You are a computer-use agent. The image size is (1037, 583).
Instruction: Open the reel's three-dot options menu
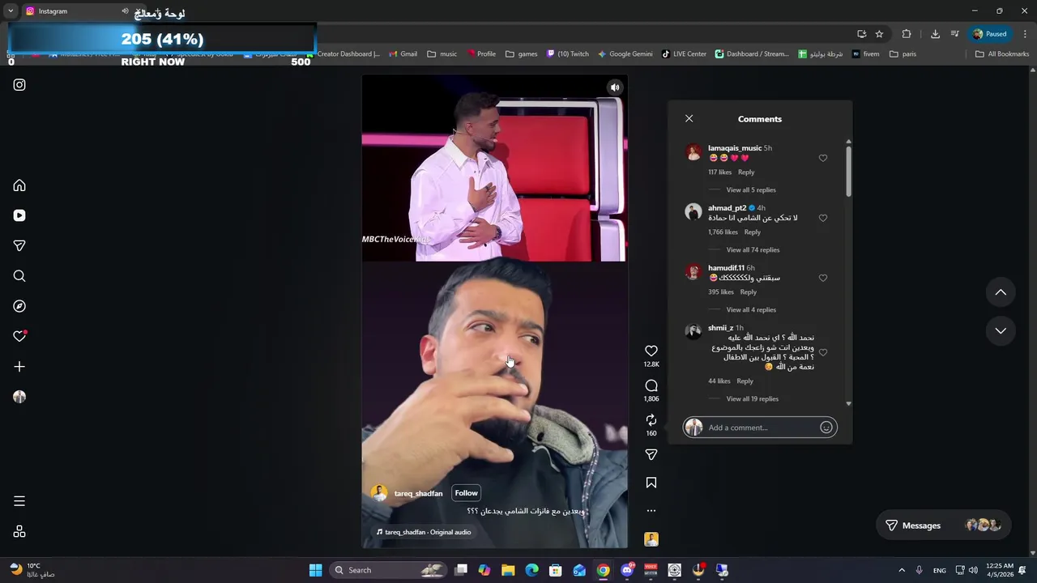click(x=651, y=511)
